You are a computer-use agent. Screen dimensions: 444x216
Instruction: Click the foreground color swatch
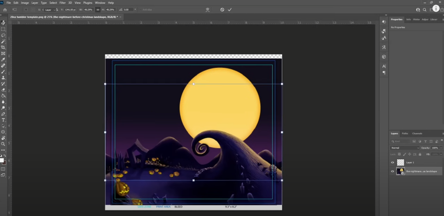coord(2,160)
